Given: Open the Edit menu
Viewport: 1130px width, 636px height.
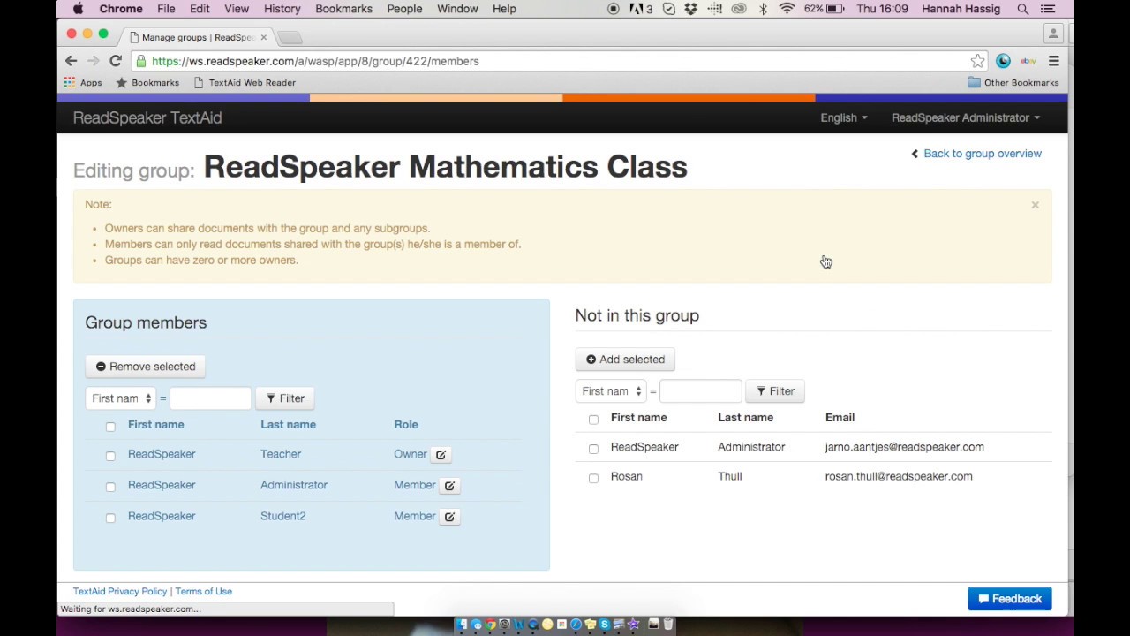Looking at the screenshot, I should pos(200,9).
